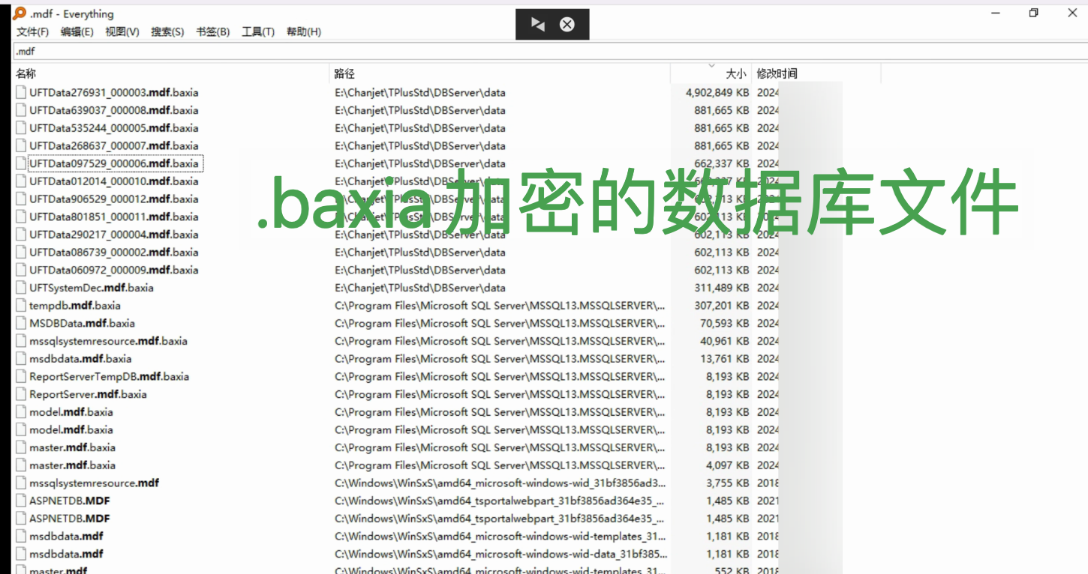Click the double-triangle icon on the dark remote bar
This screenshot has width=1088, height=574.
tap(538, 24)
